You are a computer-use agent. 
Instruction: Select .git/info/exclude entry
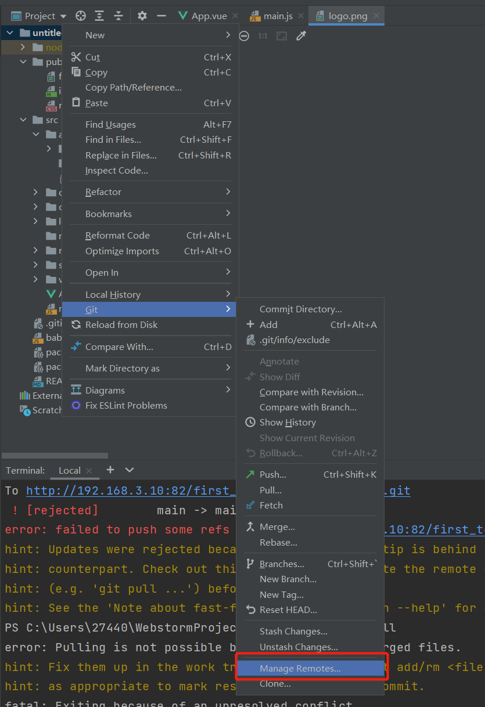point(310,340)
